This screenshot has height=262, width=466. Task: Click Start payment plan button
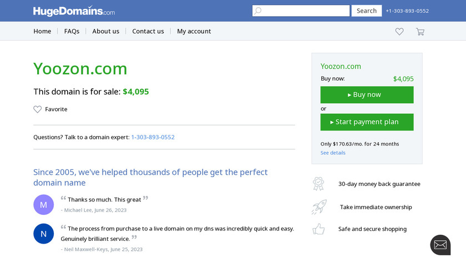pos(367,122)
